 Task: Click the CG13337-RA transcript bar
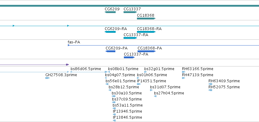(130, 38)
